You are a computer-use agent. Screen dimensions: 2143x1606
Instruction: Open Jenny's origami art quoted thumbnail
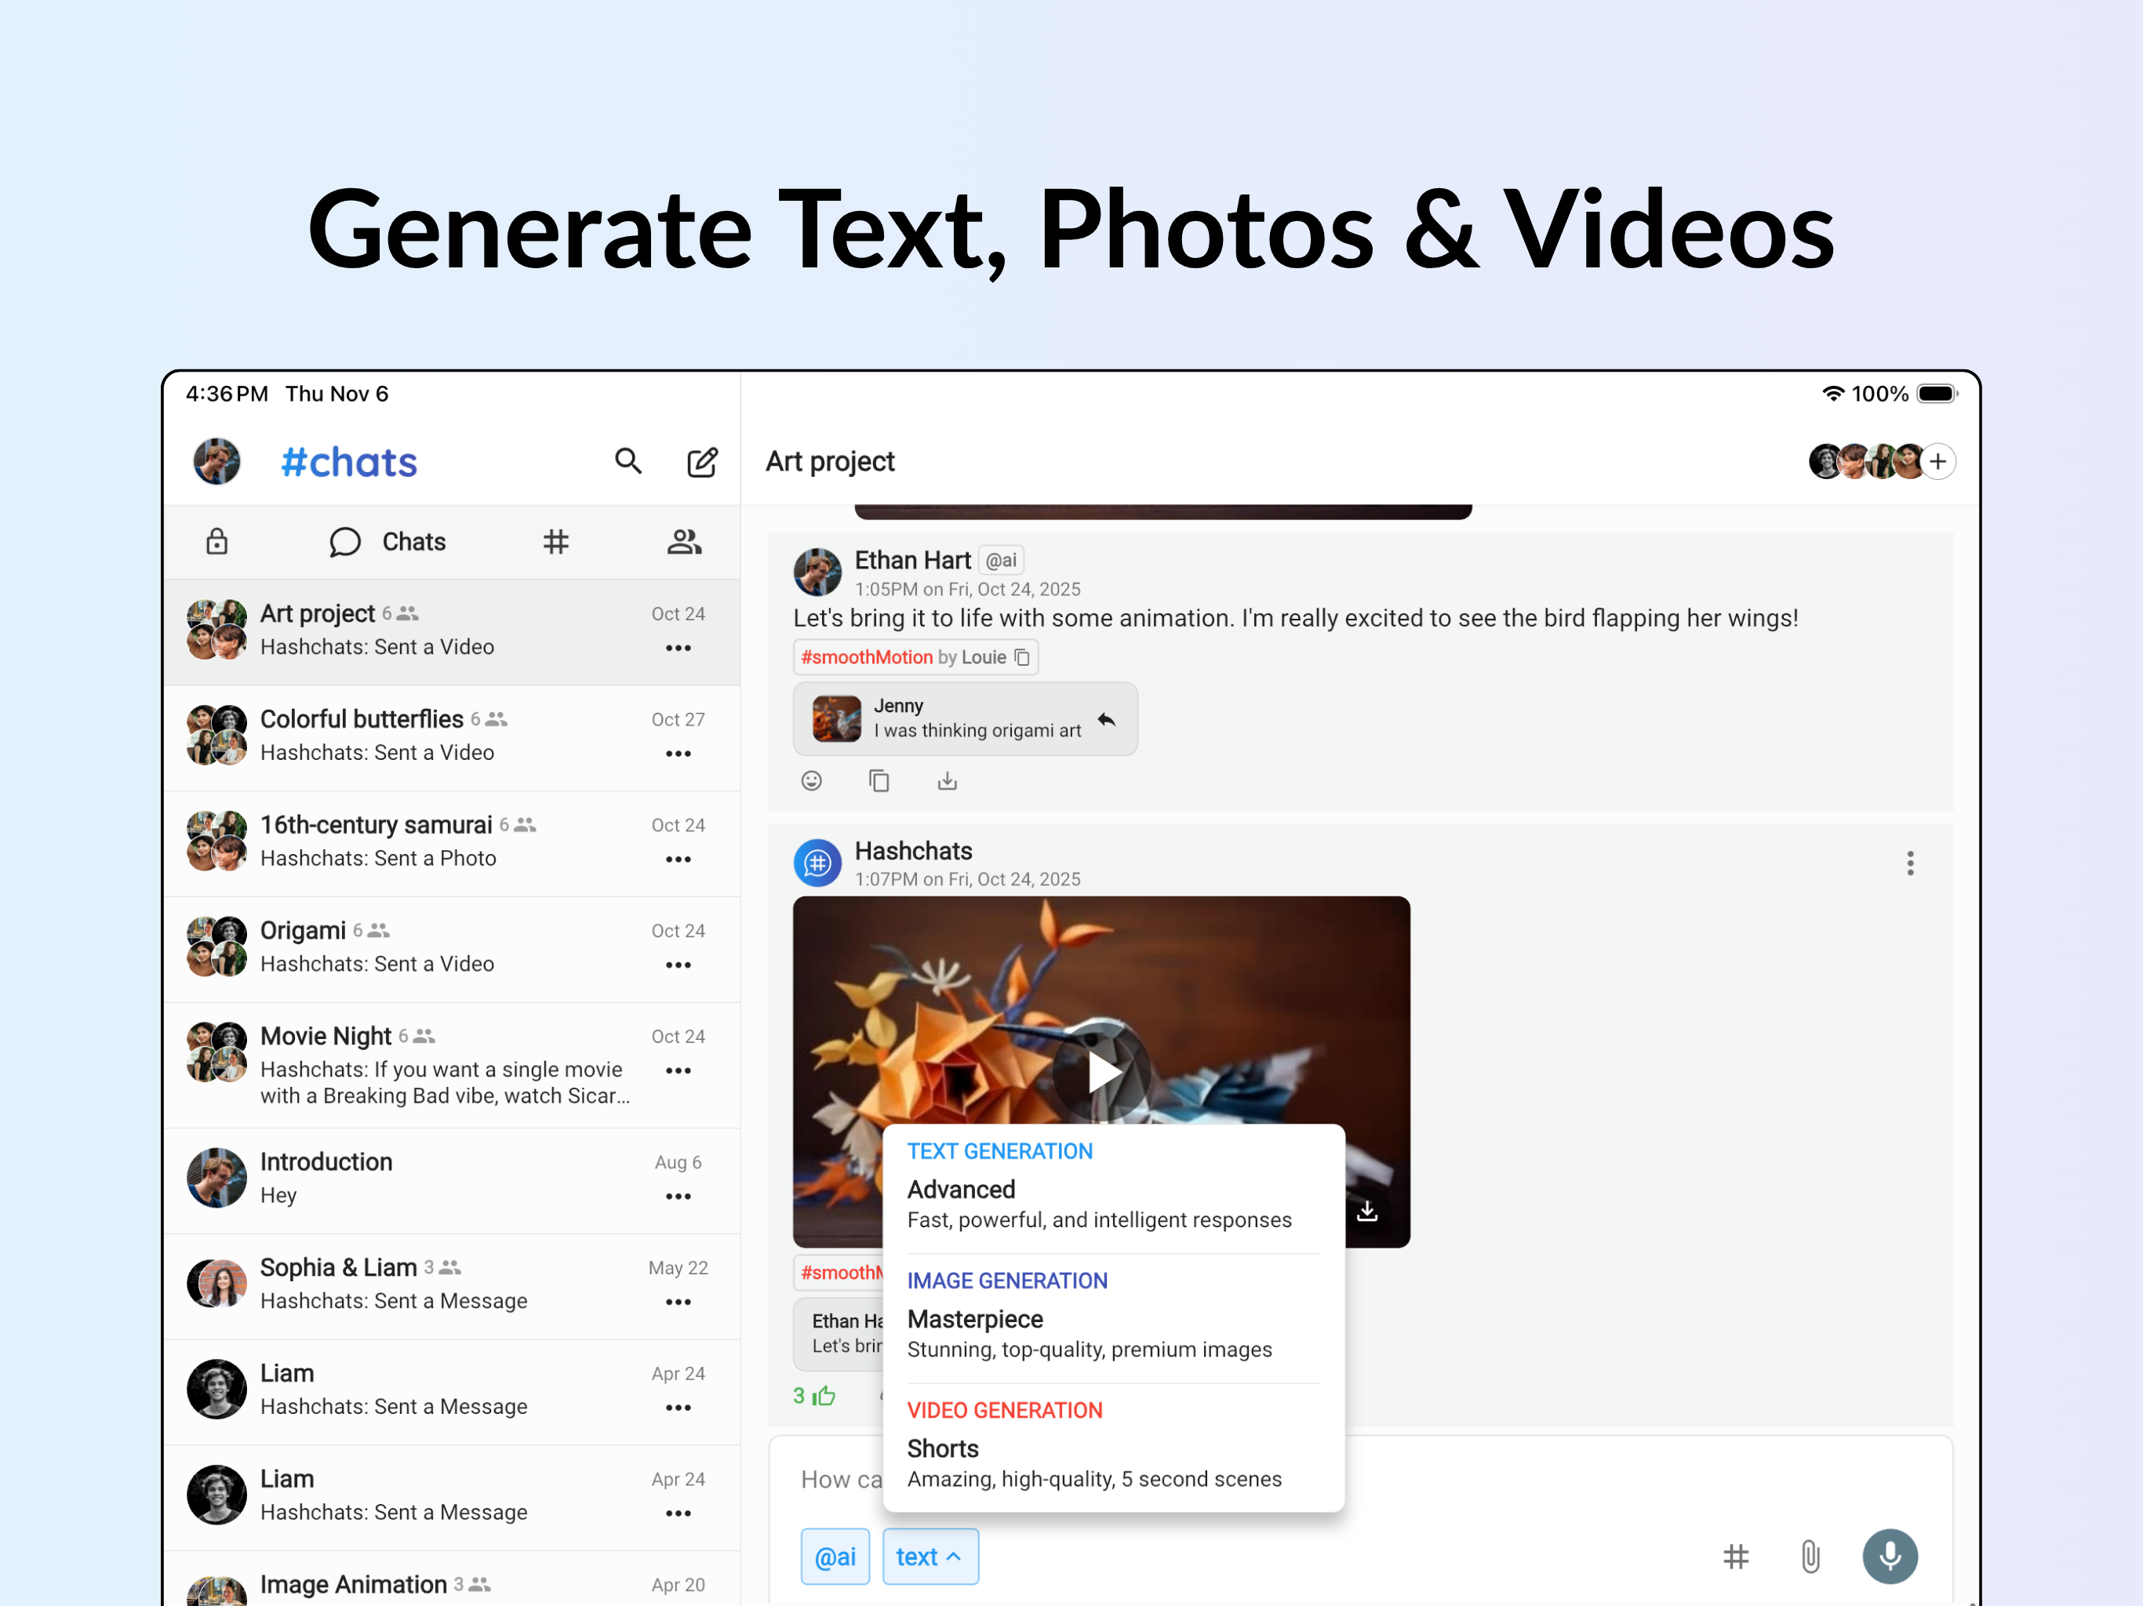pyautogui.click(x=836, y=719)
